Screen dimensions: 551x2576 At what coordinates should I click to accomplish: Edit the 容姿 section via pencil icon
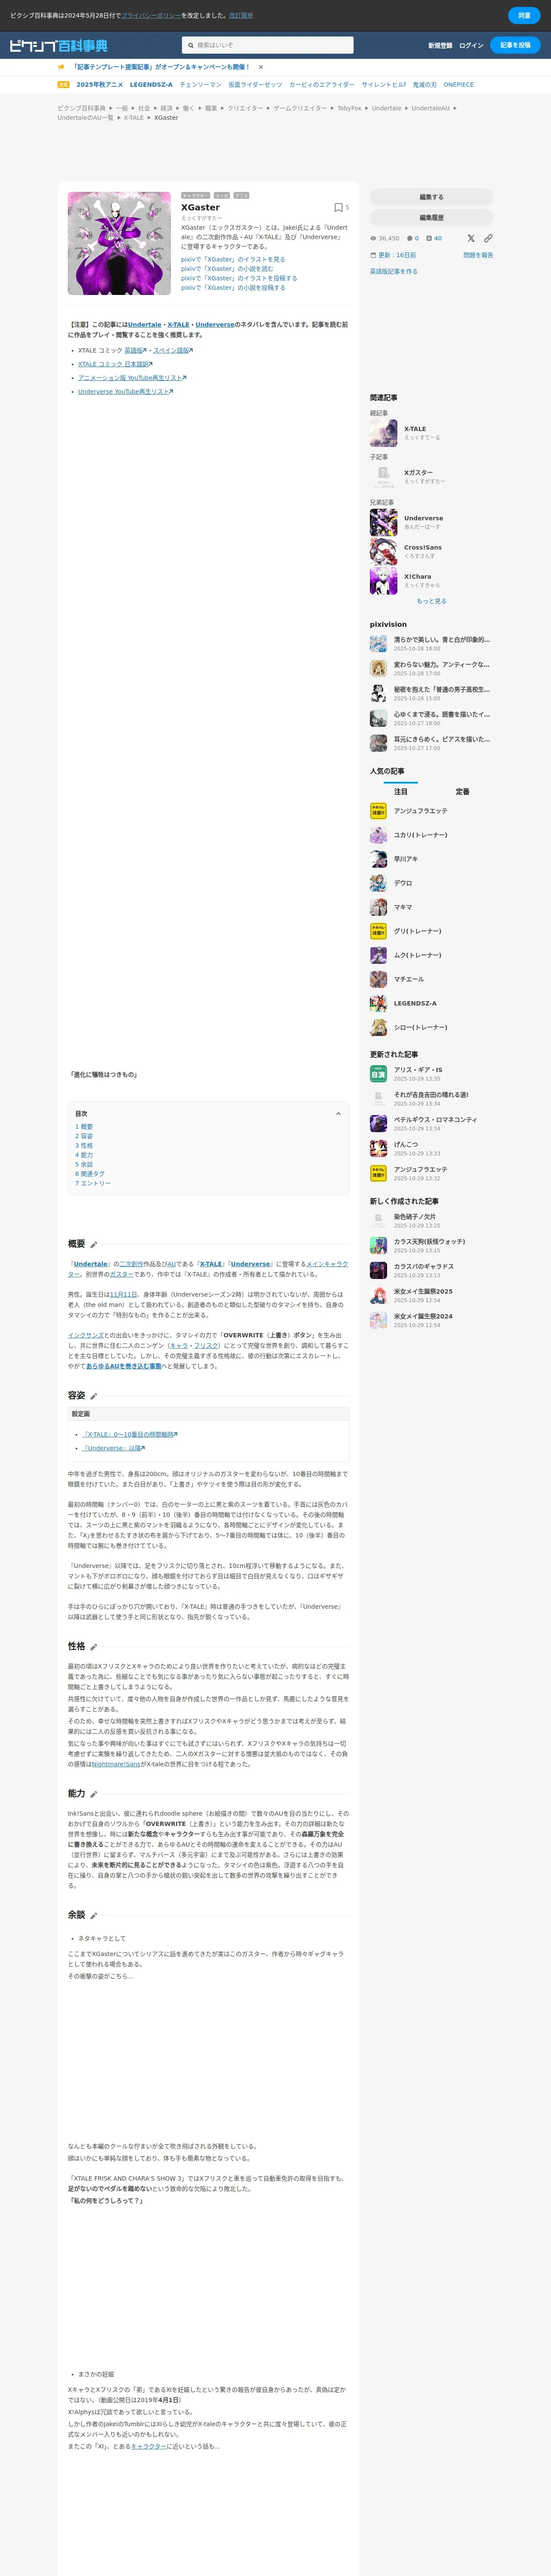[94, 1396]
